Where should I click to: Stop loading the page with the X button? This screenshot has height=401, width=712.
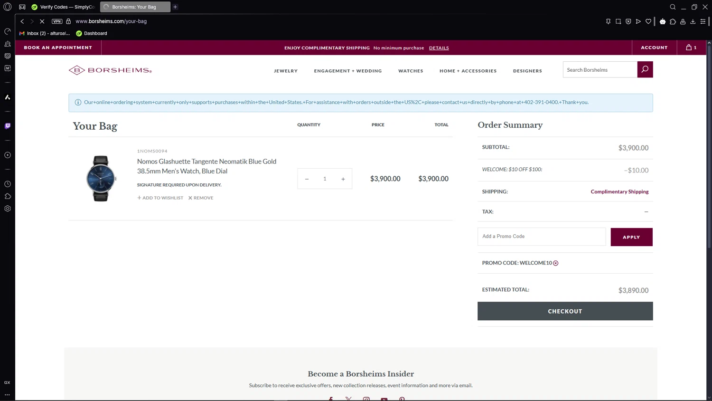coord(42,21)
